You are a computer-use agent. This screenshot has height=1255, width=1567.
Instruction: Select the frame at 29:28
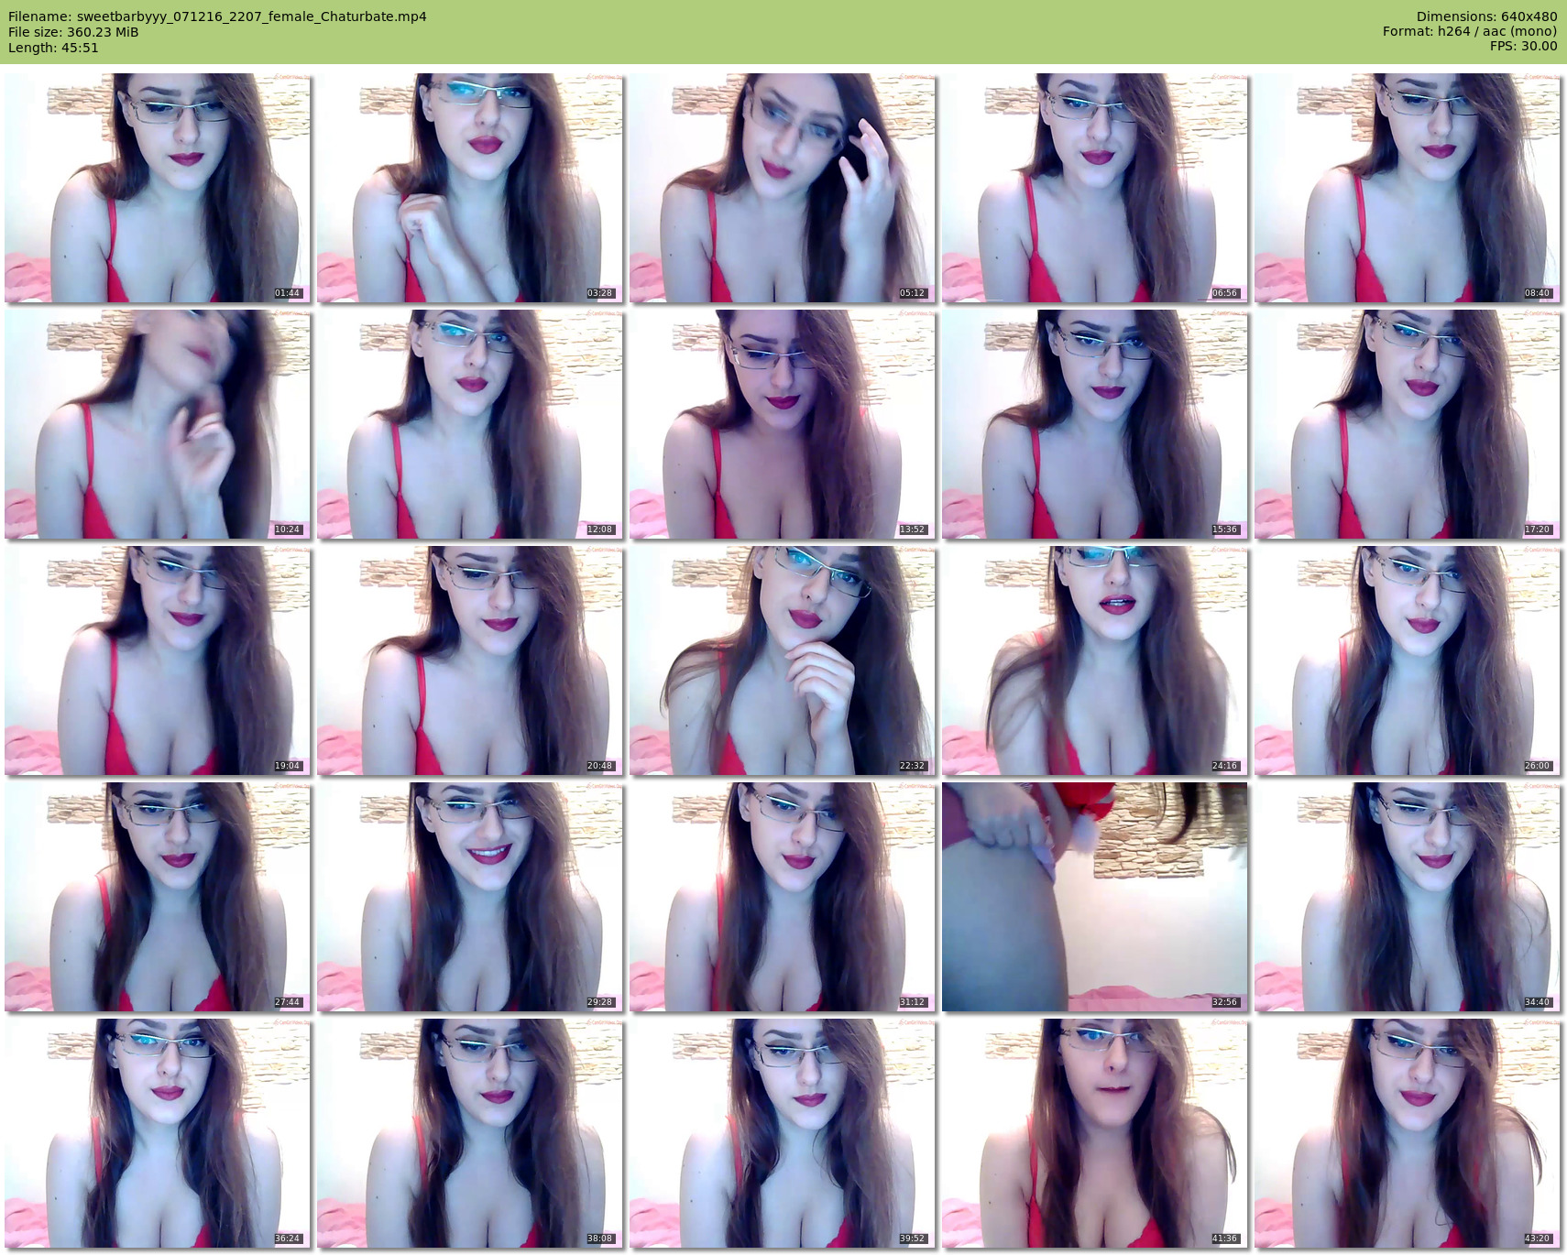click(x=470, y=897)
